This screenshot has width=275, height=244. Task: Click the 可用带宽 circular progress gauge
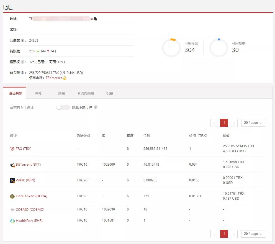171,48
